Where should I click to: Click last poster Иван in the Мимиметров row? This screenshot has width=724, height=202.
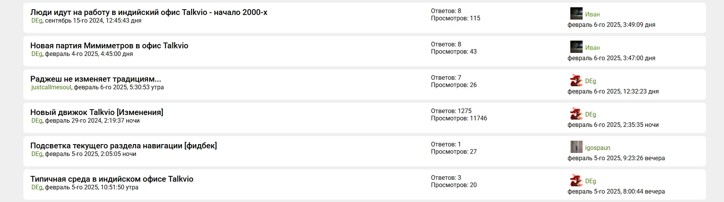593,48
